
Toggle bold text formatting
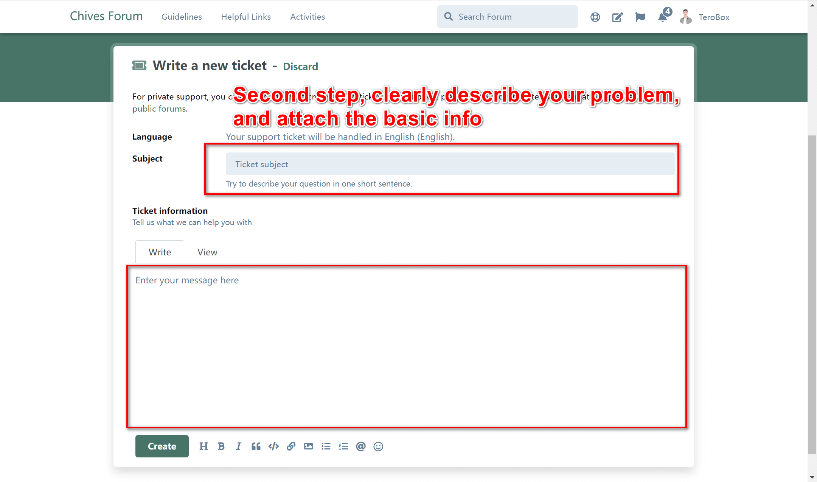[221, 446]
